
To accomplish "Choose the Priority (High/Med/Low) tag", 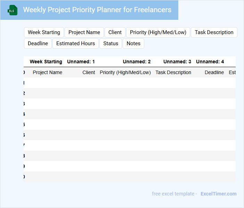I will point(158,32).
